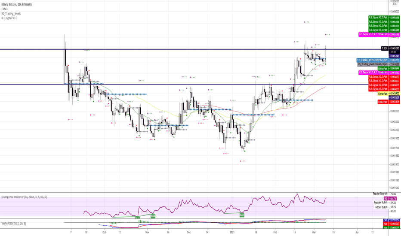The height and width of the screenshot is (236, 401).
Task: Click the Regular Bullish 59.25 label
Action: (x=385, y=203)
